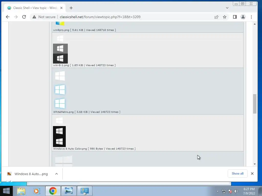Click the address bar URL
262x196 pixels.
pyautogui.click(x=100, y=17)
